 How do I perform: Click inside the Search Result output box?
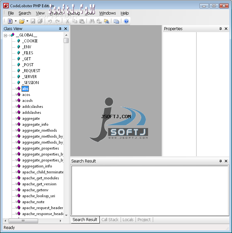[150, 191]
